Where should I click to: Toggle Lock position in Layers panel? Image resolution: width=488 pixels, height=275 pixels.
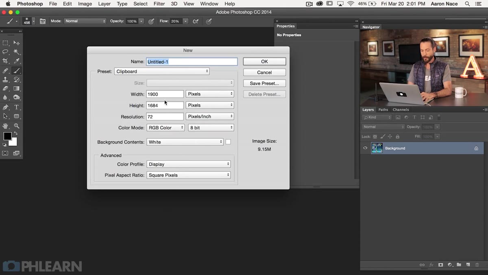tap(390, 137)
